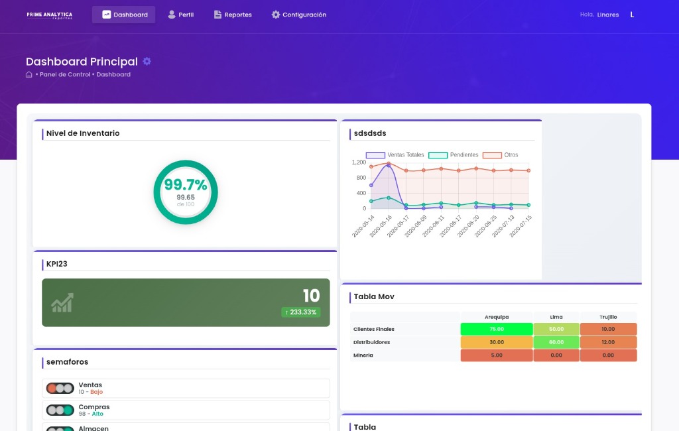Open the gear icon beside "Dashboard Principal"

tap(145, 61)
